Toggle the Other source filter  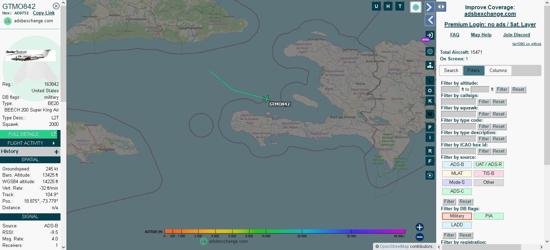(x=488, y=182)
